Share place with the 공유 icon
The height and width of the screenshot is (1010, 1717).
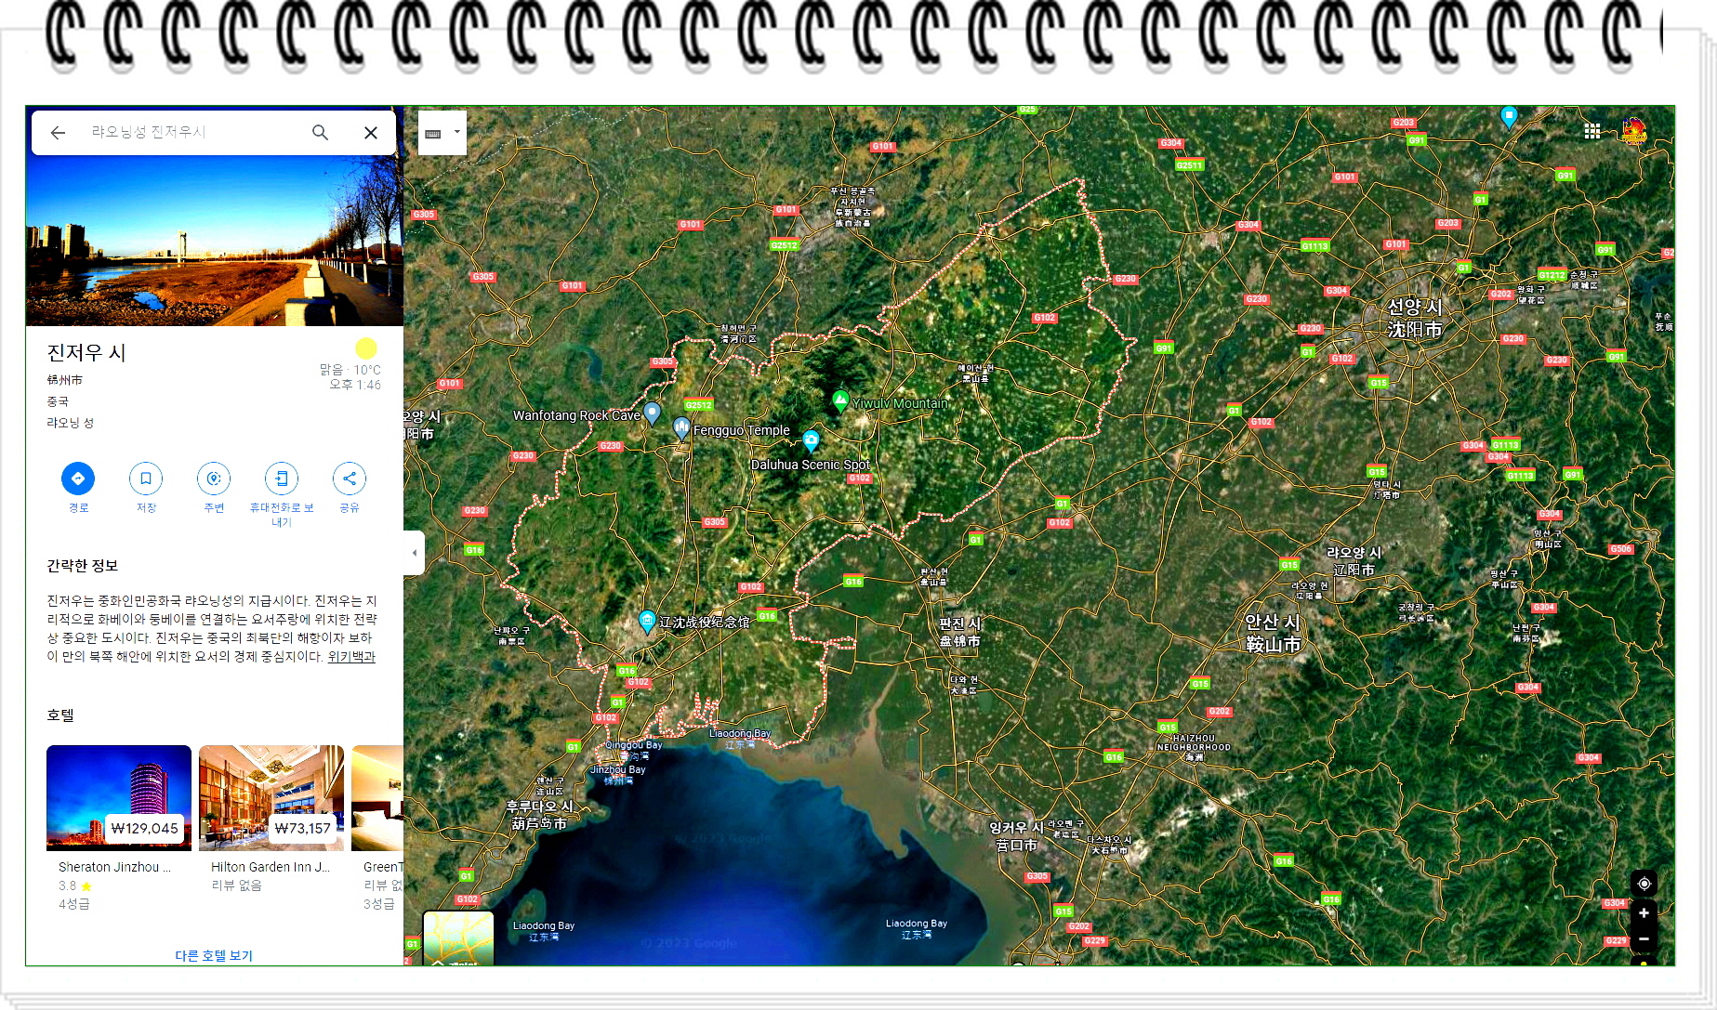[350, 479]
